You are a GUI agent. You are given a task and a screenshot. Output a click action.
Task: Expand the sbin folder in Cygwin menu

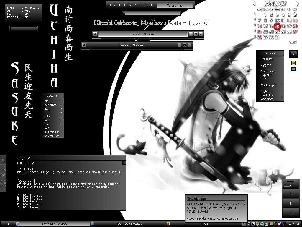(52, 116)
